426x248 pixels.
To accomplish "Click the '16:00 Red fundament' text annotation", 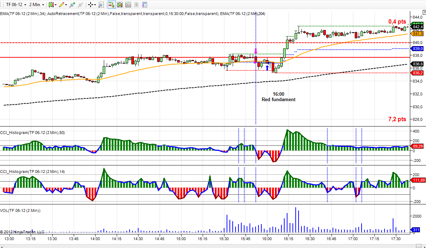I will click(279, 97).
